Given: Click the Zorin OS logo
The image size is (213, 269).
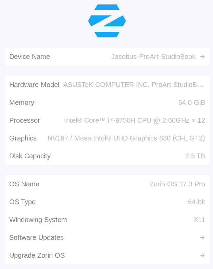Looking at the screenshot, I should pyautogui.click(x=107, y=21).
